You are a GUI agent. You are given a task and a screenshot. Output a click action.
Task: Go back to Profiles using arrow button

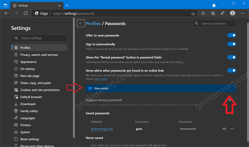[81, 23]
